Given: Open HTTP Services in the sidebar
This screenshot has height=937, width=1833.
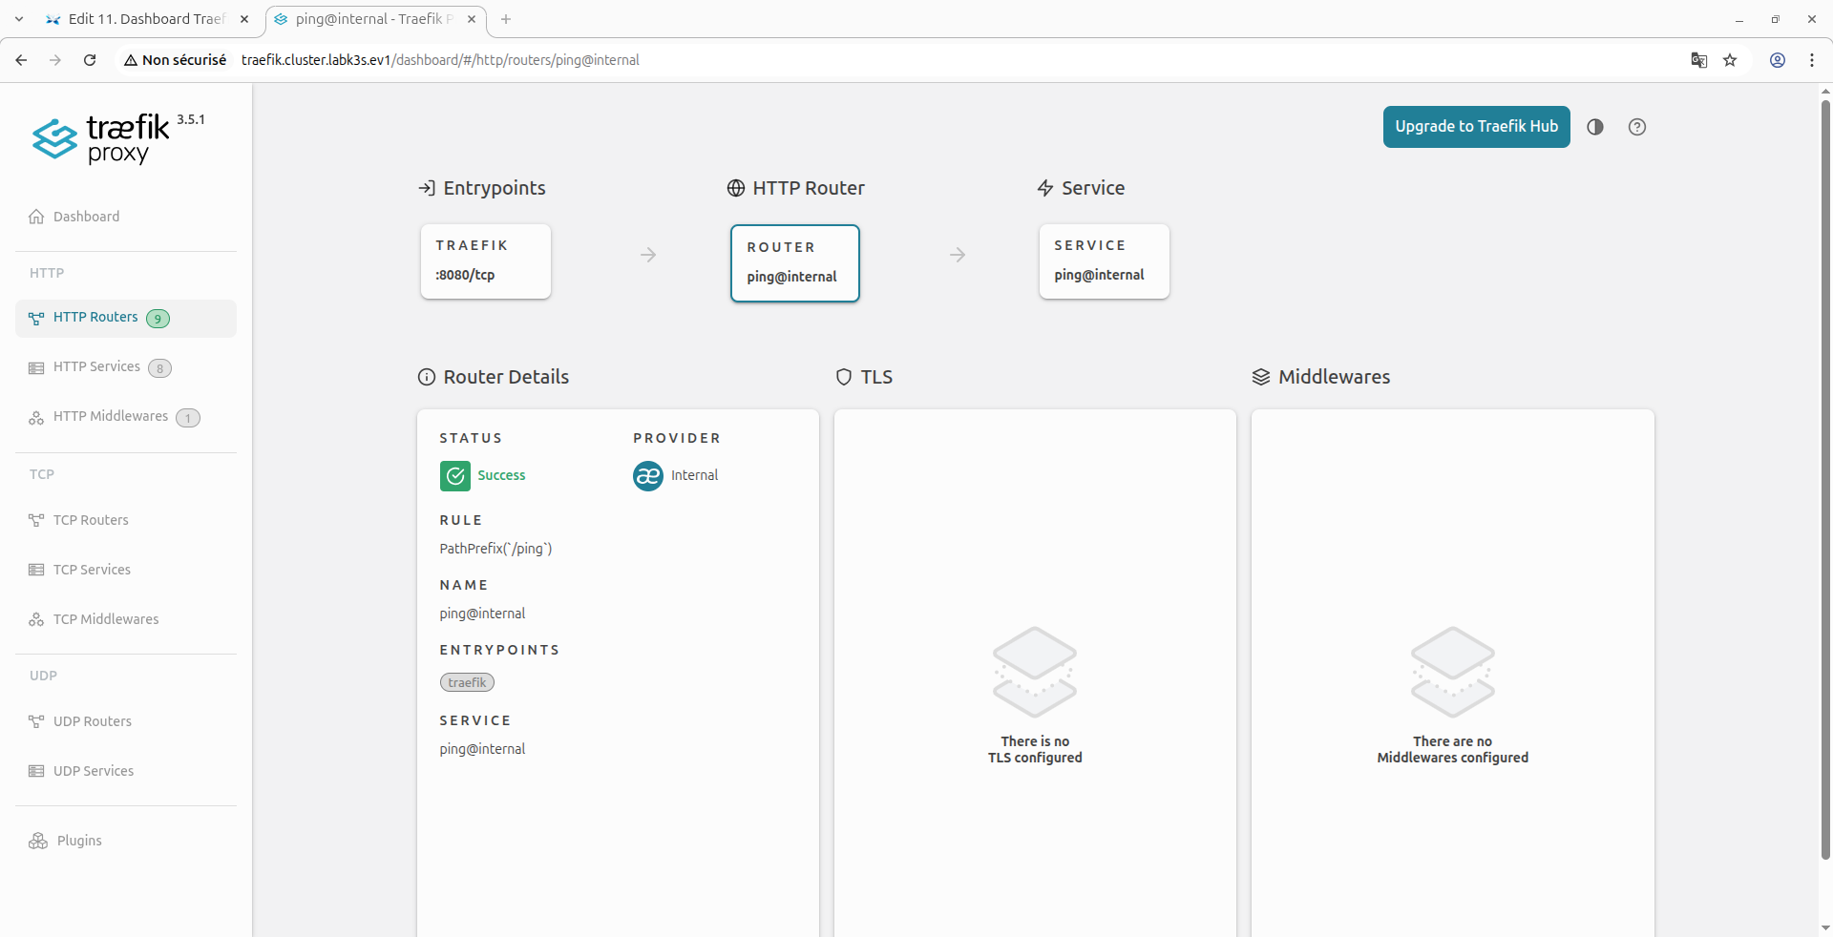Looking at the screenshot, I should click(126, 368).
